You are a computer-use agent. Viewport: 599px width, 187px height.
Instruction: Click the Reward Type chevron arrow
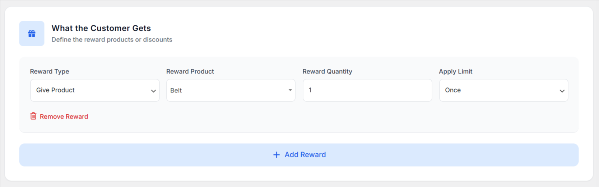tap(153, 91)
